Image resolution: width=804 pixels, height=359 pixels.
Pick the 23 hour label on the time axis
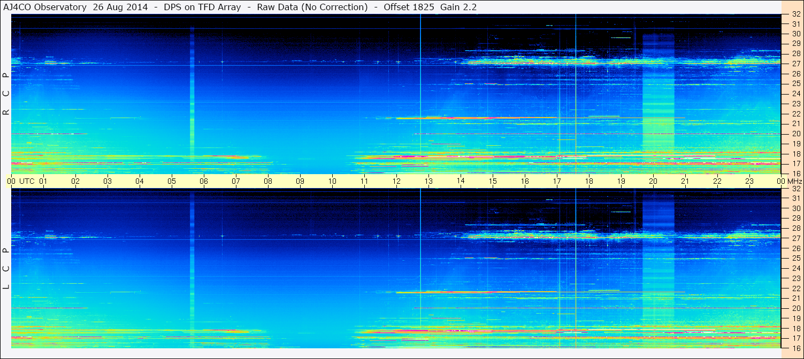coord(749,181)
